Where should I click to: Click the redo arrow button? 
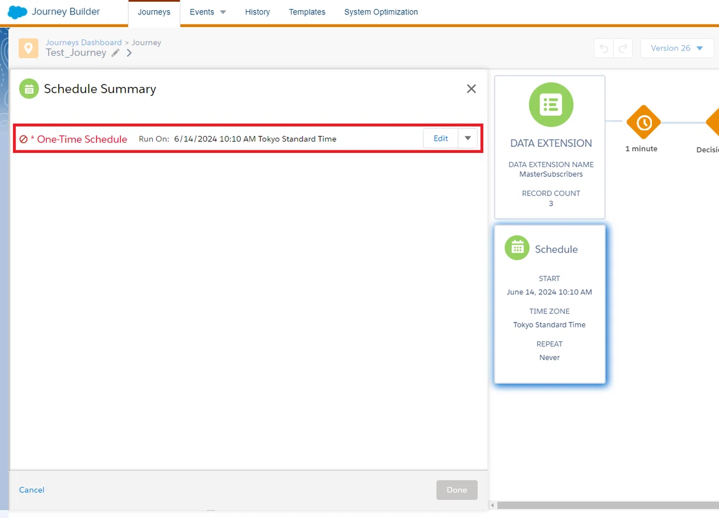[x=623, y=49]
